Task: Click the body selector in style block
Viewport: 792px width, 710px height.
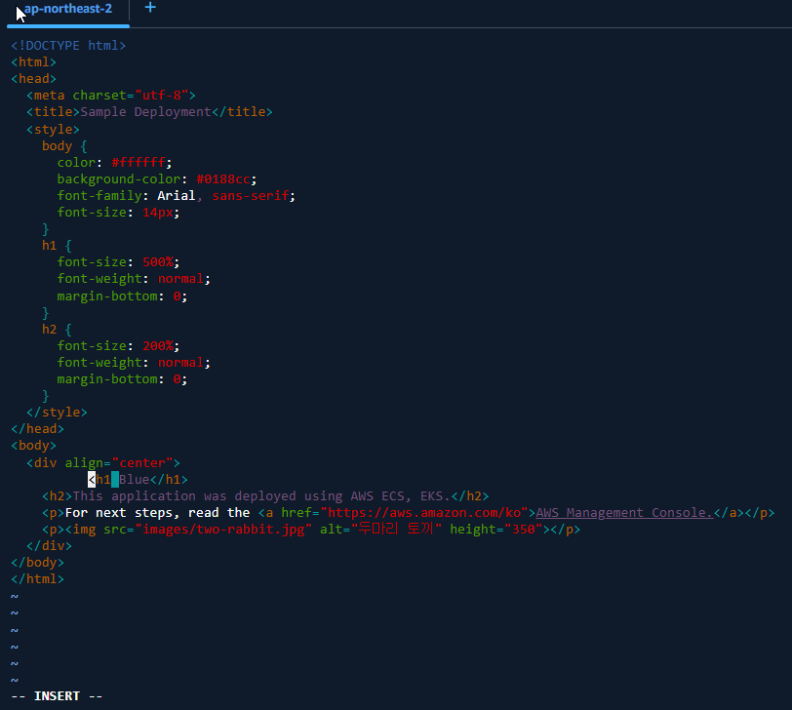Action: 58,146
